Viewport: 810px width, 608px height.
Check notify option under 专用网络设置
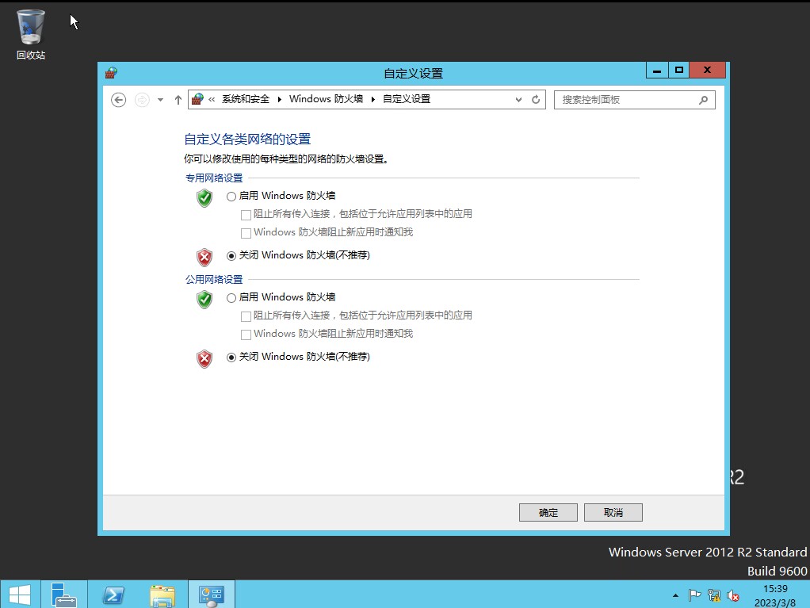246,233
